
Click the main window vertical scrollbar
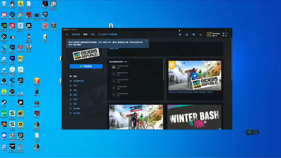pyautogui.click(x=231, y=59)
